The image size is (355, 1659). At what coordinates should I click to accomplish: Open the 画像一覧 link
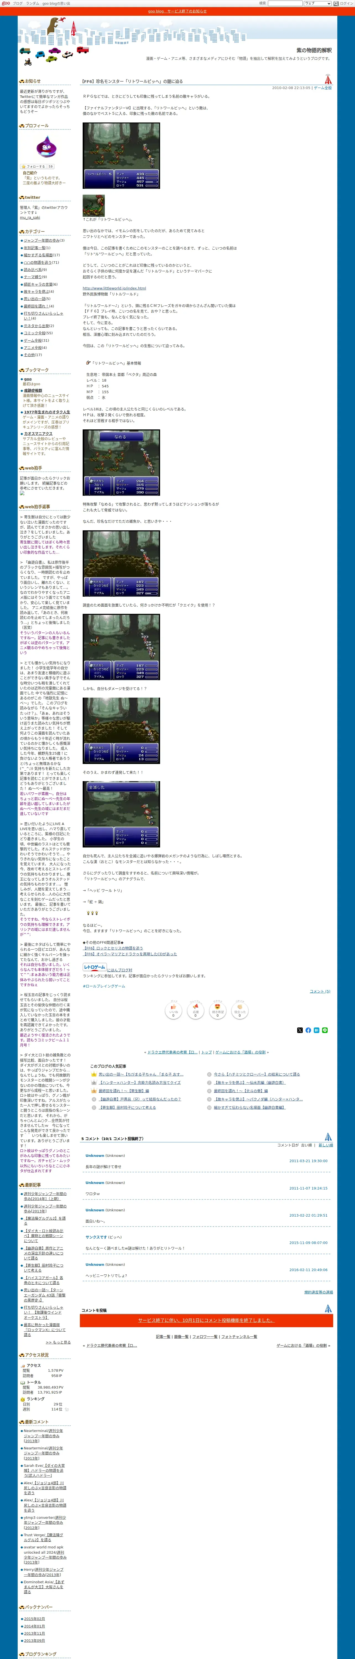[181, 1336]
